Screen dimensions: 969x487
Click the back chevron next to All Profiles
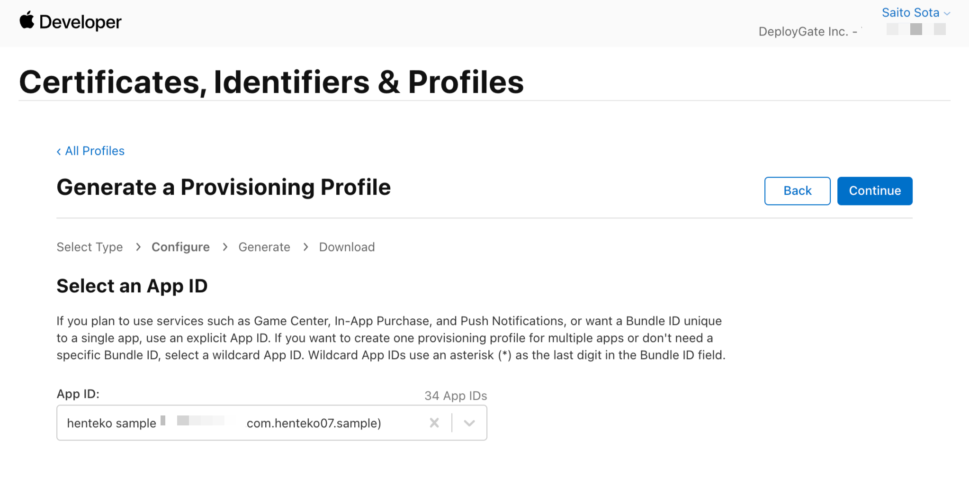click(x=59, y=151)
